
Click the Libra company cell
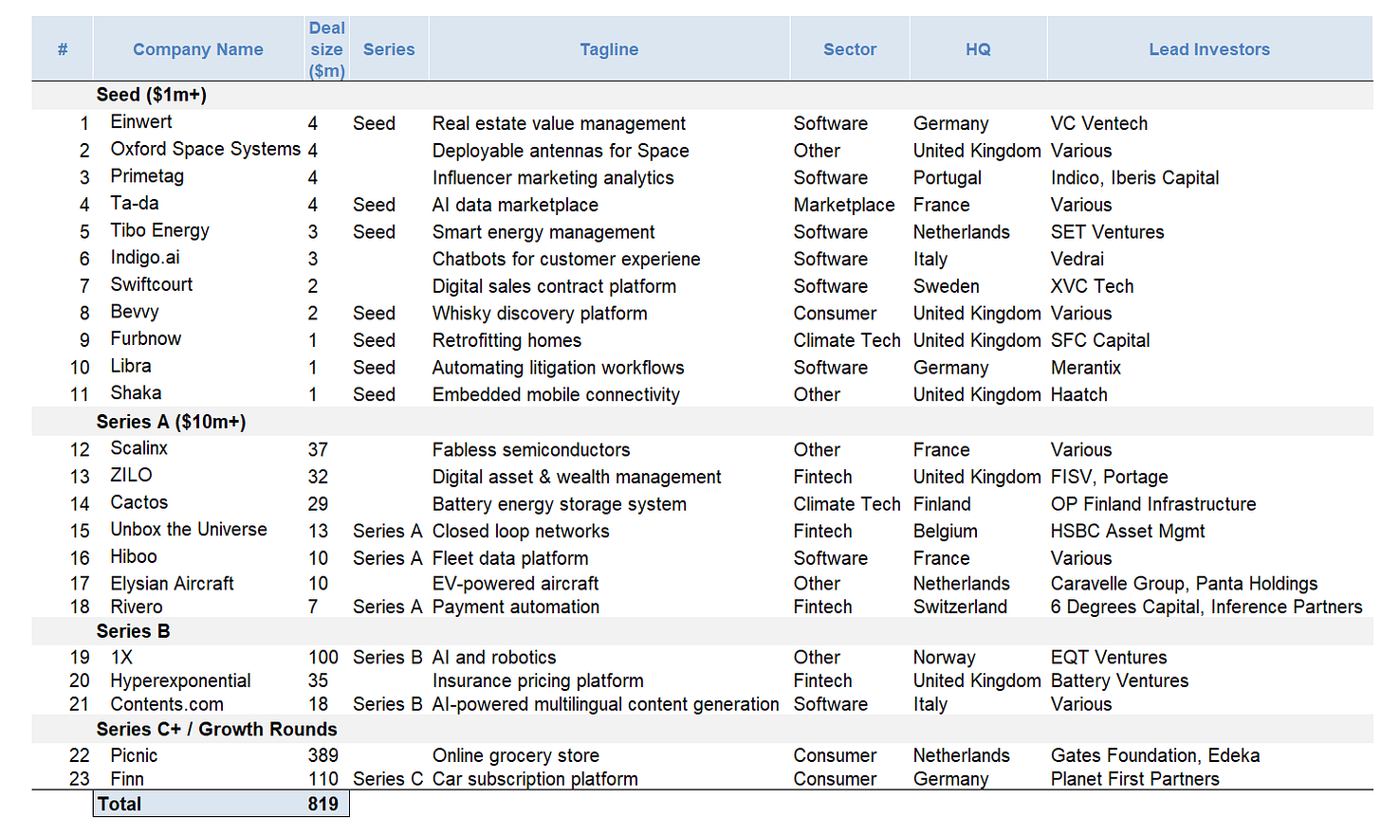(x=131, y=366)
